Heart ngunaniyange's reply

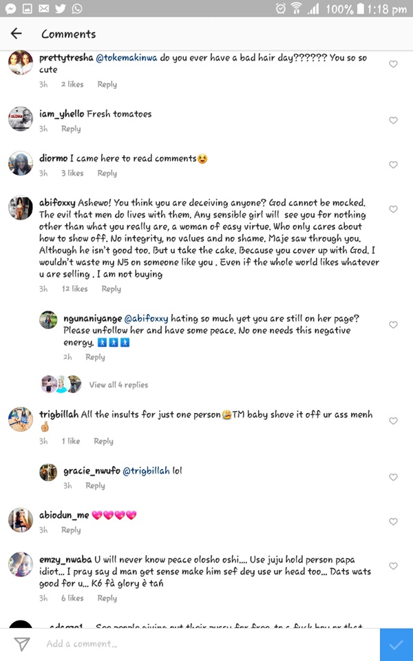[x=393, y=325]
